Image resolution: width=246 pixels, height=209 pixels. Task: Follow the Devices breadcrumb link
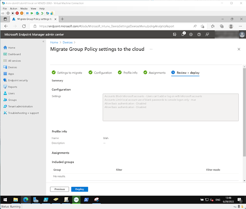point(68,42)
